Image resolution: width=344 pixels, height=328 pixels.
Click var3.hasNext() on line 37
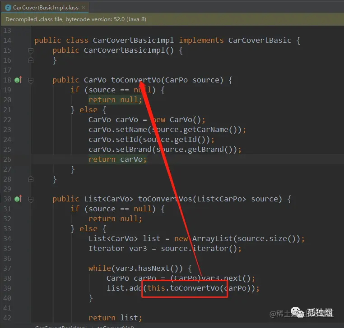(147, 268)
